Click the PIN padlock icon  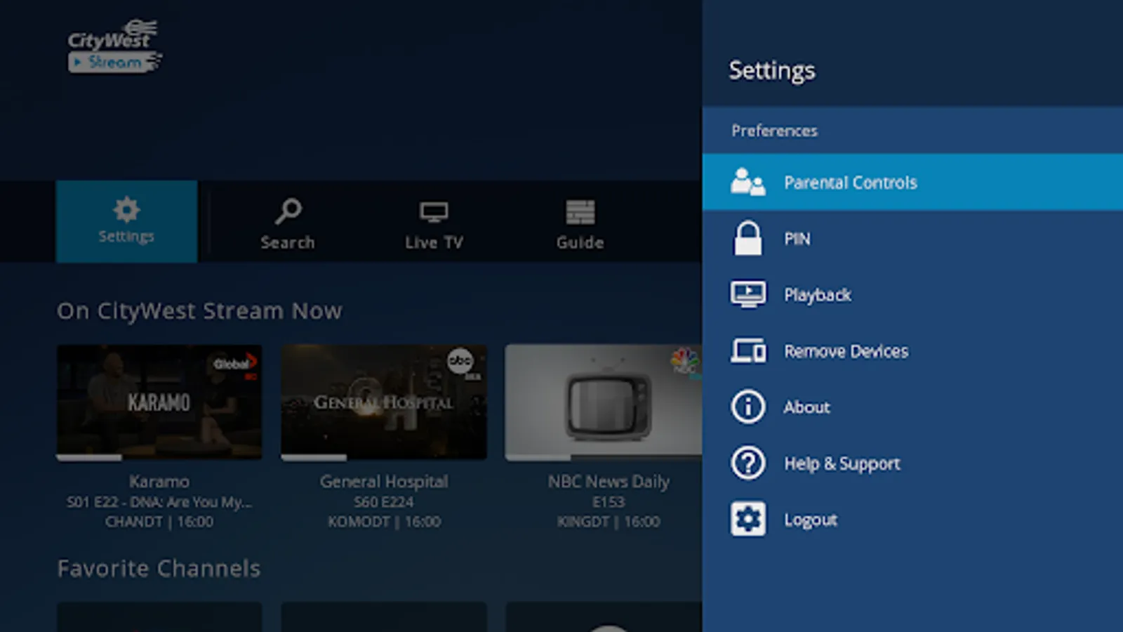(747, 238)
